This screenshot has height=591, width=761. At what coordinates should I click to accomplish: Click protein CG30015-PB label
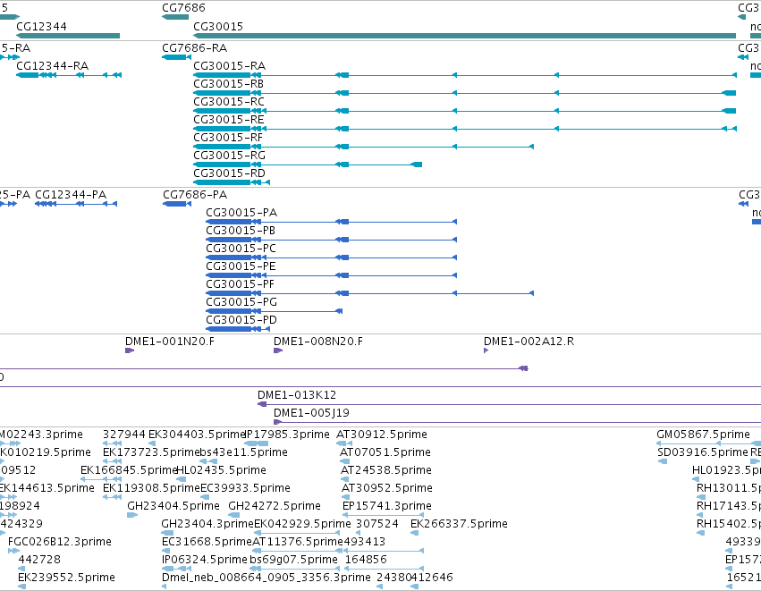coord(241,231)
